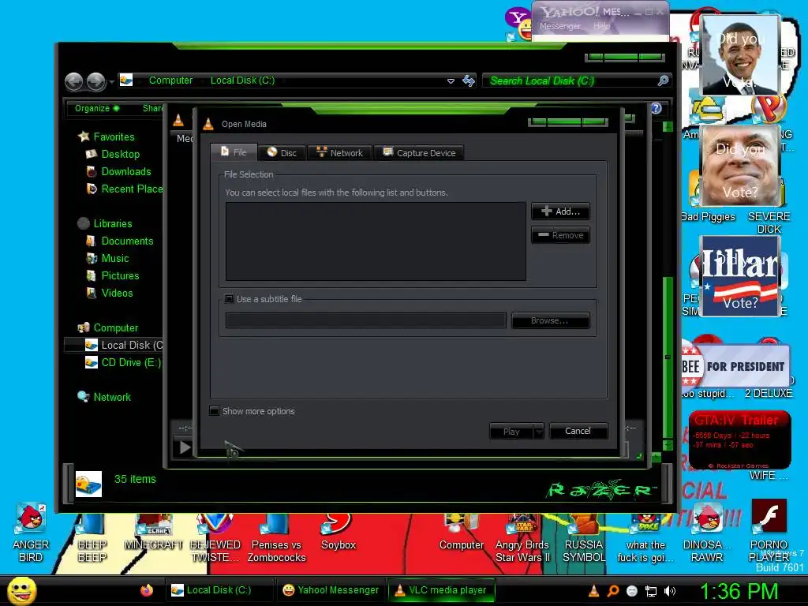This screenshot has width=808, height=606.
Task: Click the orange magnifier tray icon
Action: 612,591
